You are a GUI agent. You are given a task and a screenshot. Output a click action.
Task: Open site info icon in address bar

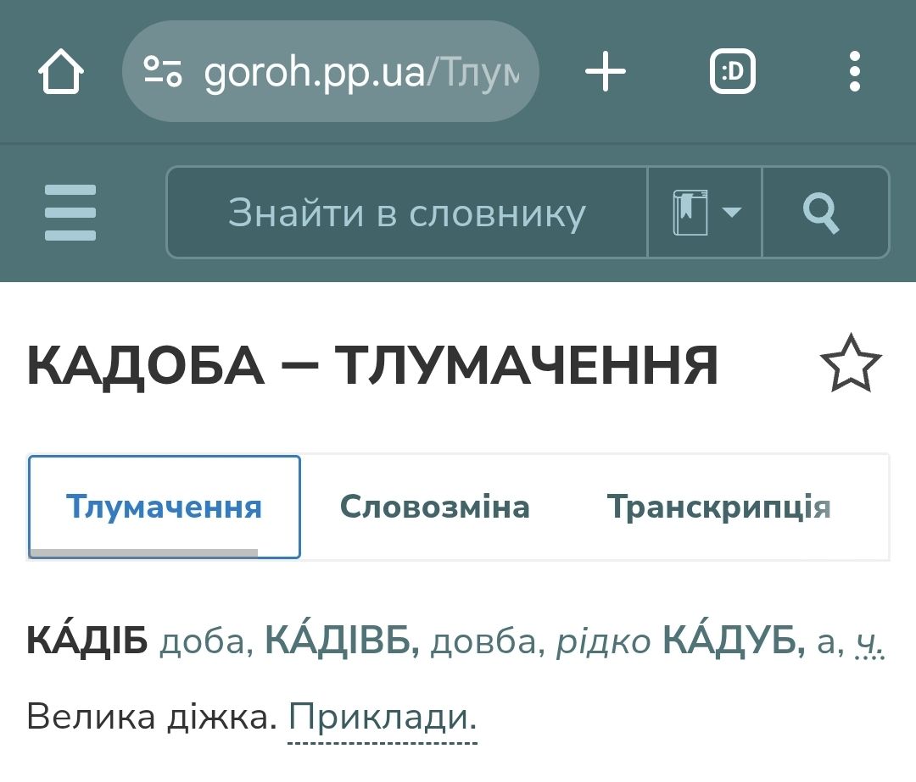[163, 72]
